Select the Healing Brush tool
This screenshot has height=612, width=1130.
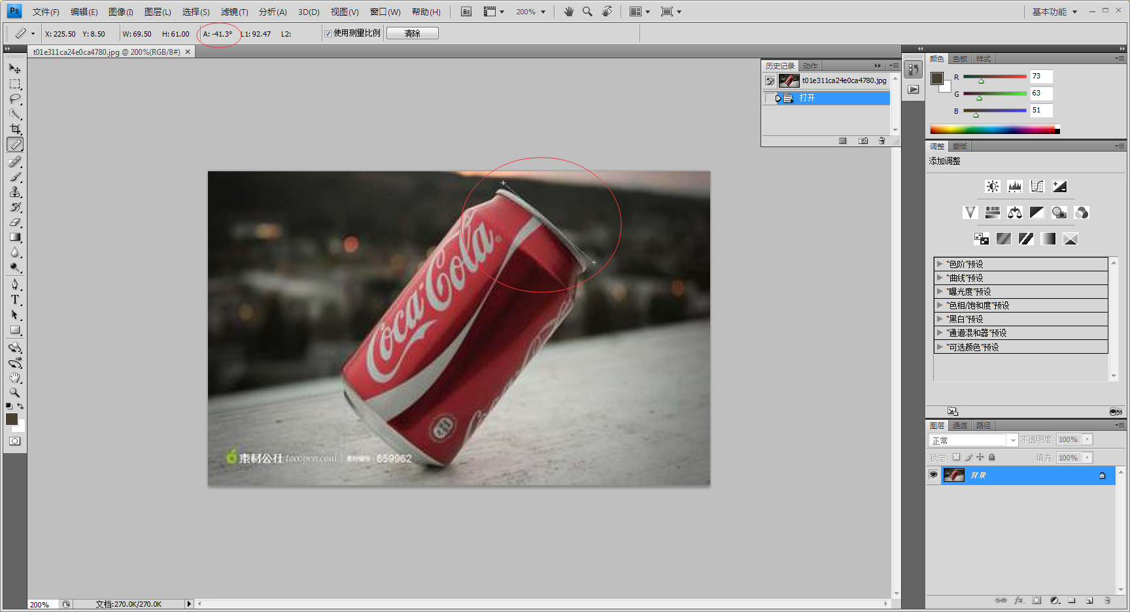15,161
